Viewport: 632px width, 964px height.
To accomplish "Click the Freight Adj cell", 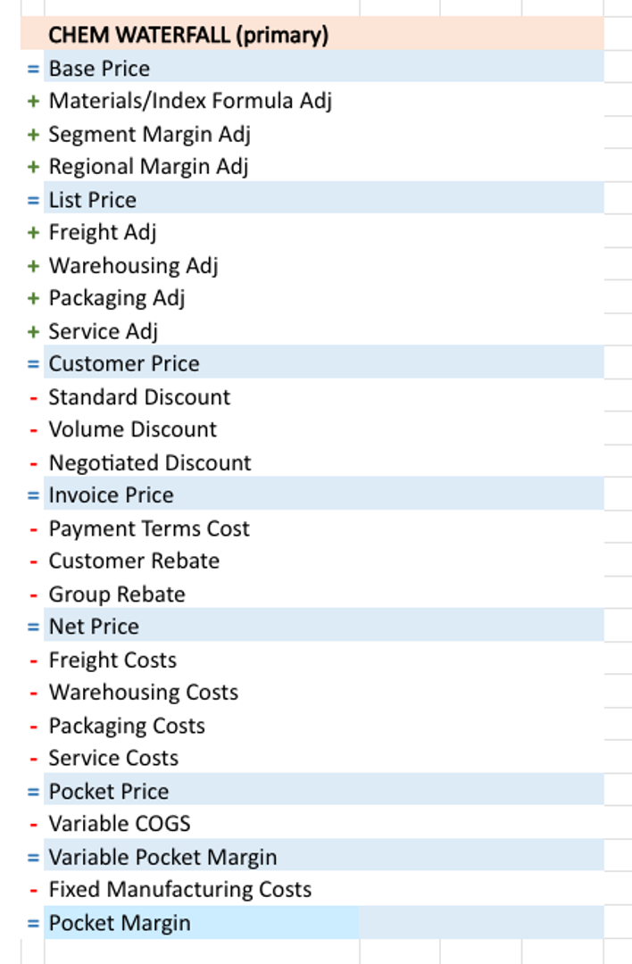I will [x=103, y=233].
